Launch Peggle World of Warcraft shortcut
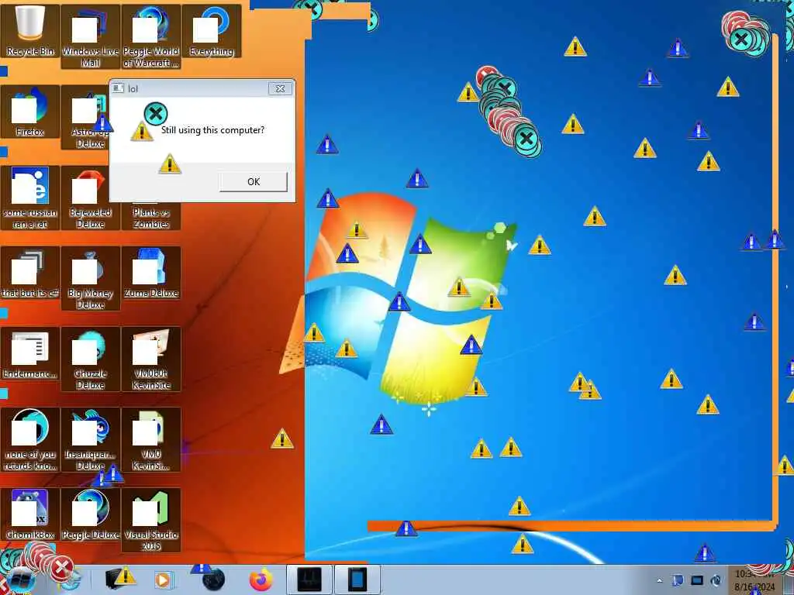This screenshot has height=595, width=794. click(151, 36)
